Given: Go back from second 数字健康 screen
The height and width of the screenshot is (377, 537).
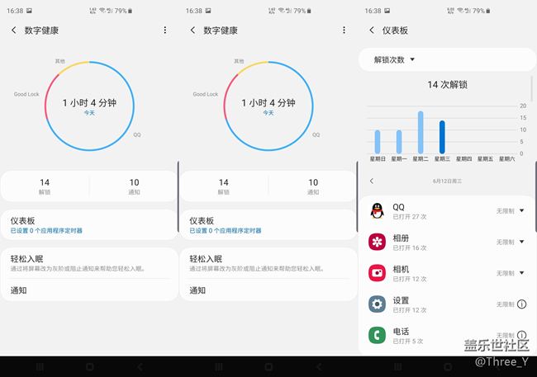Looking at the screenshot, I should pos(192,30).
